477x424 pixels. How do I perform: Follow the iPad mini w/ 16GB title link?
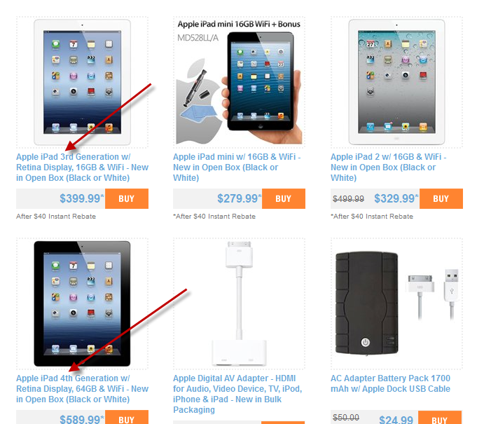click(x=237, y=167)
